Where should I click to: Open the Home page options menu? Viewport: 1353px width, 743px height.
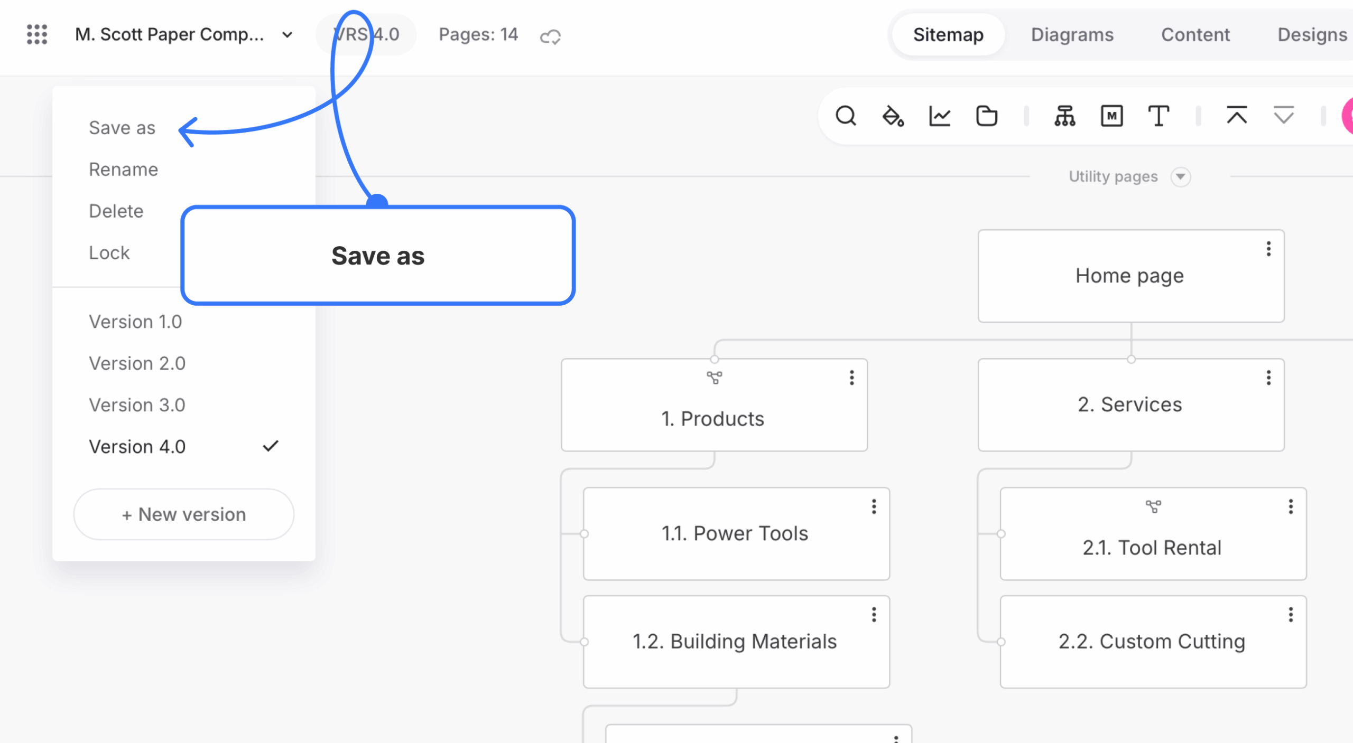(x=1268, y=249)
